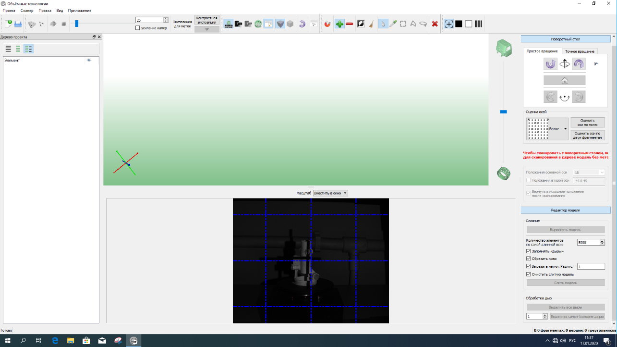Viewport: 617px width, 347px height.
Task: Enable the "усиление камер" checkbox
Action: (138, 28)
